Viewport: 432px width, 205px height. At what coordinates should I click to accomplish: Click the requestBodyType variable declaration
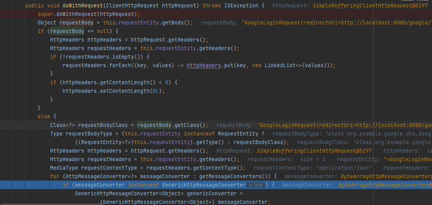coord(89,134)
